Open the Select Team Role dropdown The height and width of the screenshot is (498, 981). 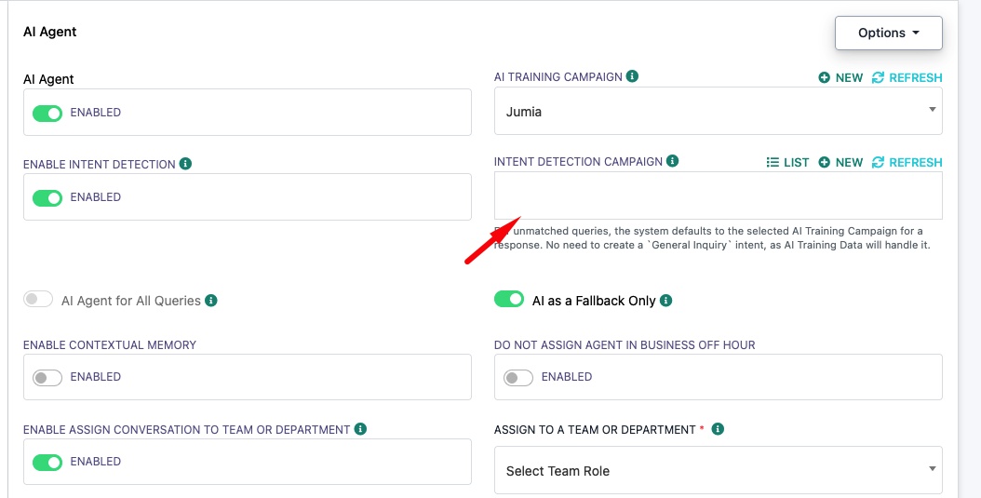[x=719, y=470]
